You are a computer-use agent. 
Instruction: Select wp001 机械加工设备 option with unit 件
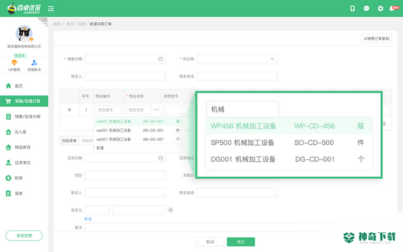(x=138, y=130)
